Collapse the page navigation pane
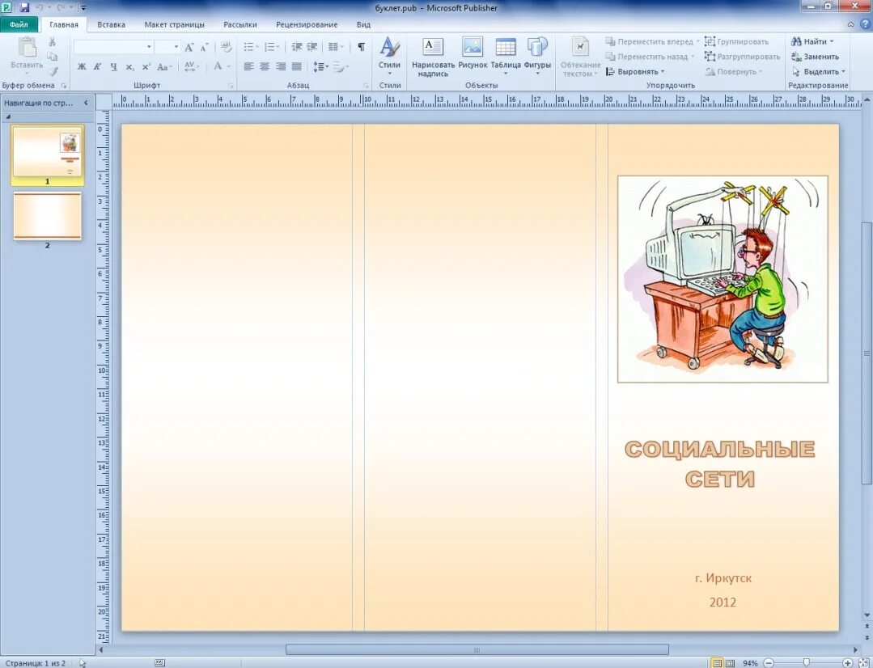 (x=86, y=103)
